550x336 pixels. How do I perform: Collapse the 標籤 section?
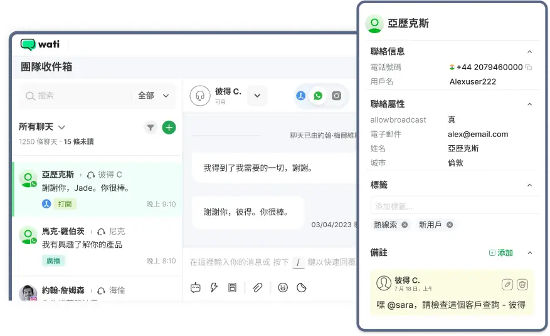click(530, 185)
